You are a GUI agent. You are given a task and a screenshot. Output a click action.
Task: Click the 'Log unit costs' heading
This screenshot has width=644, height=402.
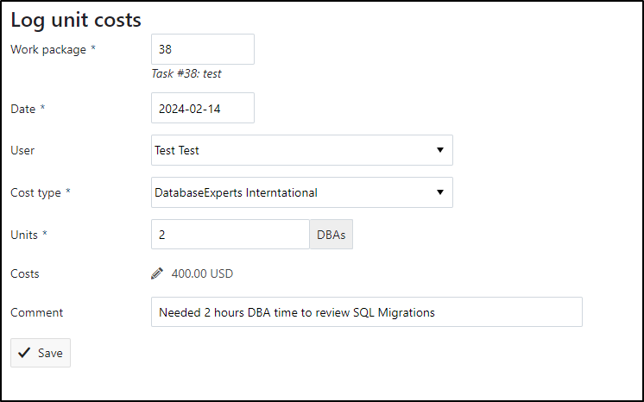[76, 20]
